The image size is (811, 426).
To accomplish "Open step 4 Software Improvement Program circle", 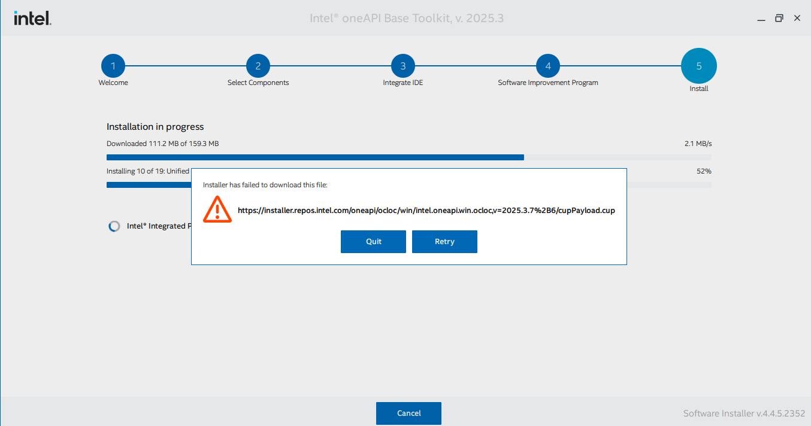I will click(548, 66).
